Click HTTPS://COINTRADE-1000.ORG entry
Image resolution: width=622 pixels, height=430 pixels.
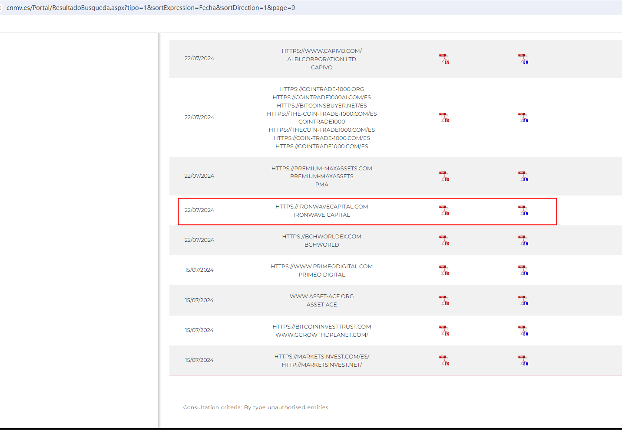322,89
